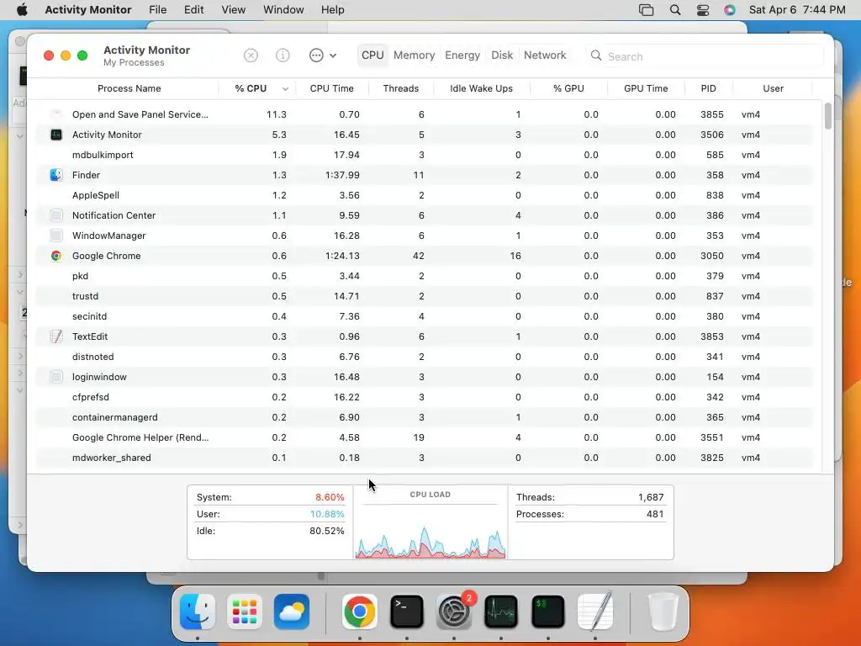The image size is (861, 646).
Task: Open Activity Monitor from the Dock
Action: 501,611
